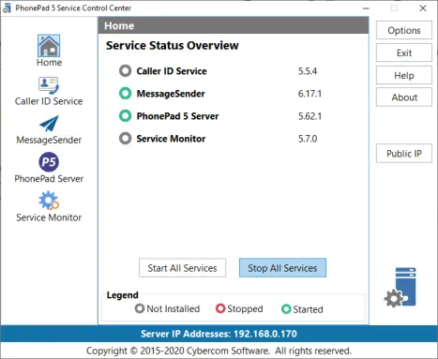Close the Service Control Center window
This screenshot has width=438, height=359.
pyautogui.click(x=423, y=8)
